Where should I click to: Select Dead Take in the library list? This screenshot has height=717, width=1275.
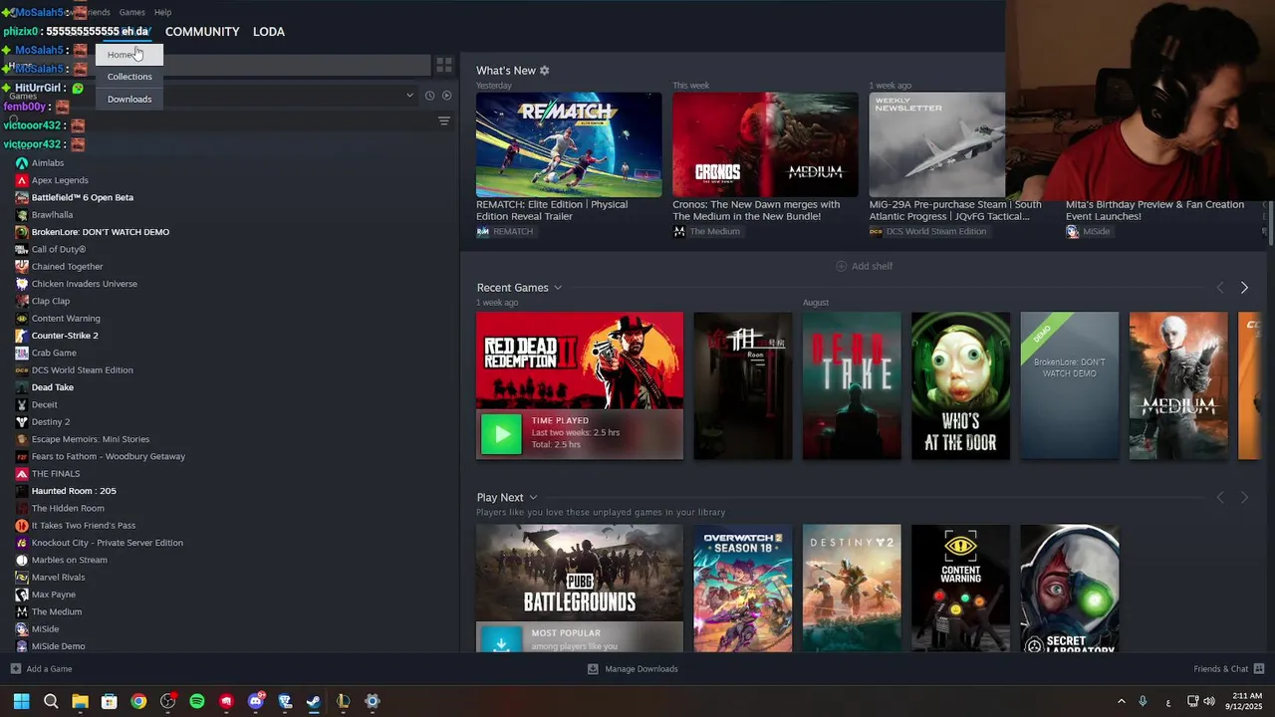53,387
